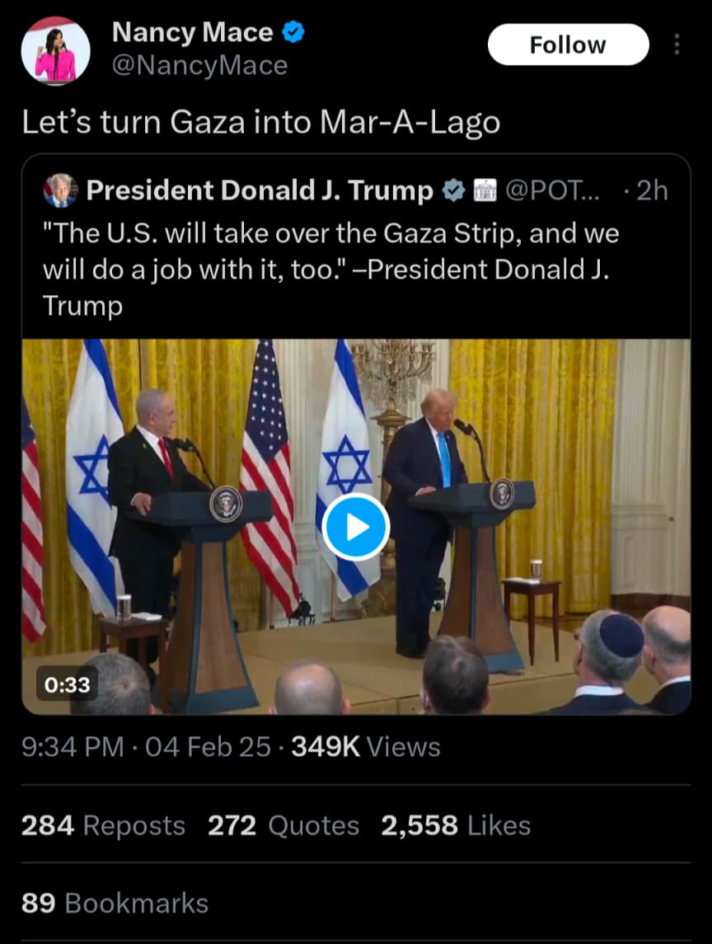View the 272 Quotes list
The image size is (712, 944).
tap(283, 825)
